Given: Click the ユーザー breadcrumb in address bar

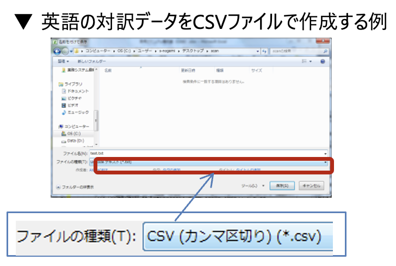Looking at the screenshot, I should pos(145,51).
